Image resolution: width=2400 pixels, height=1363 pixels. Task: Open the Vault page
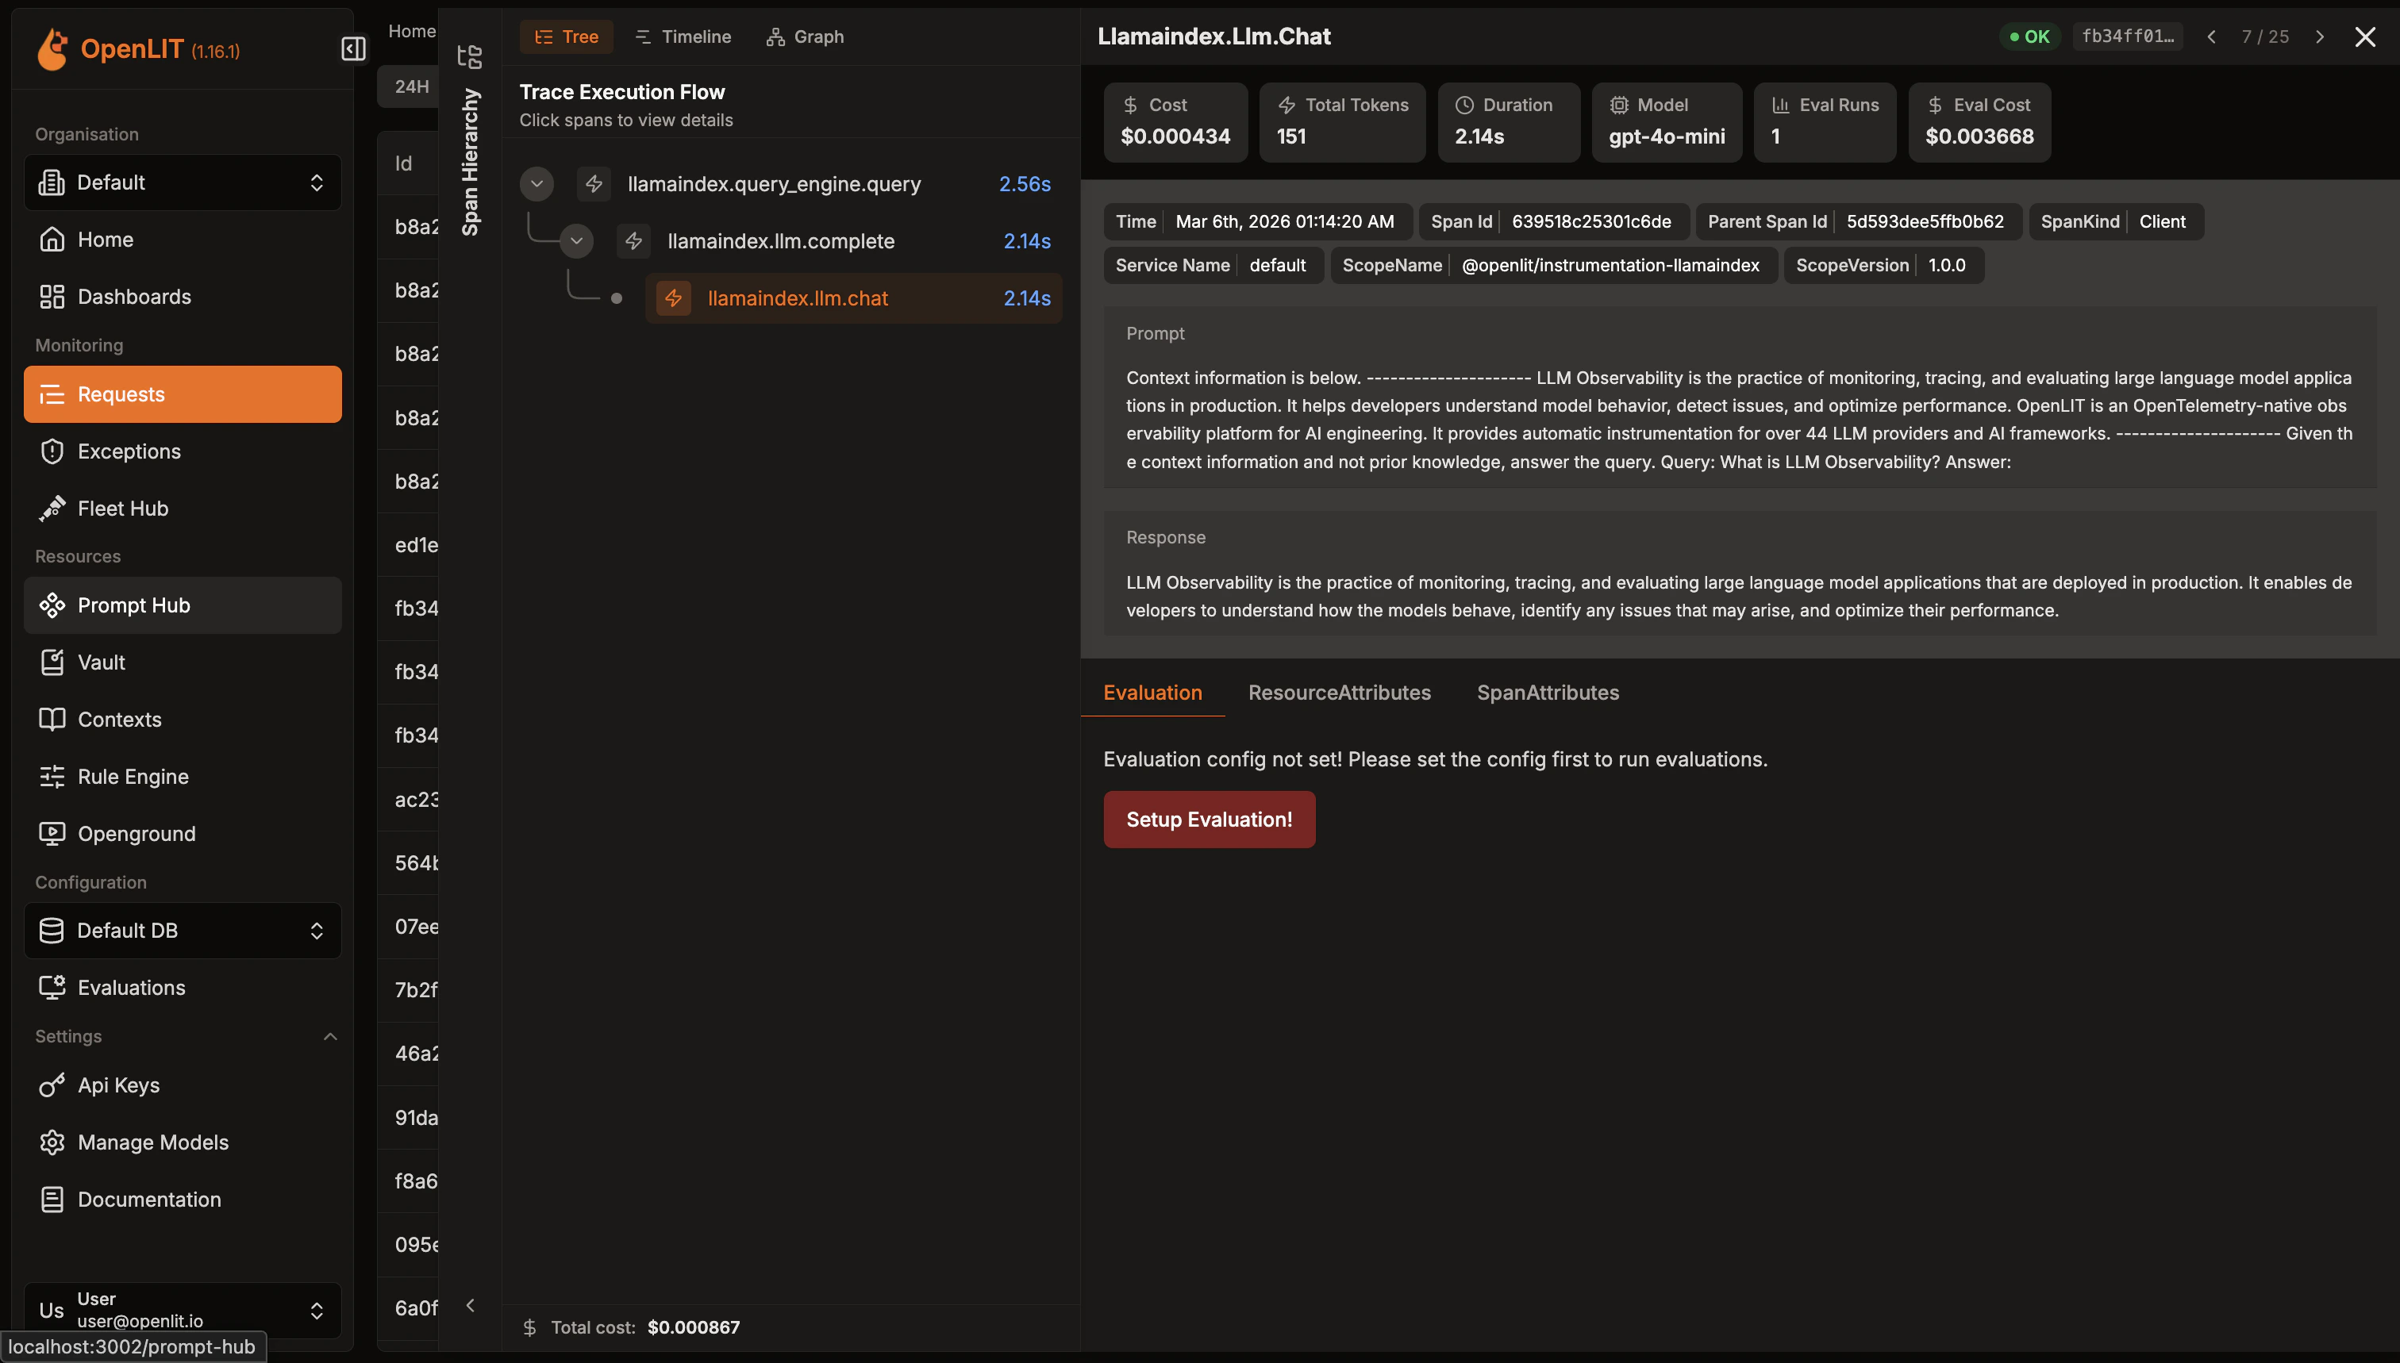[101, 662]
